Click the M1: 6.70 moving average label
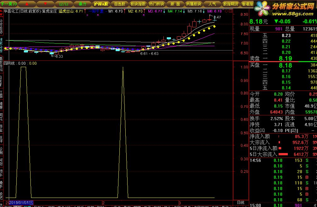This screenshot has width=317, height=207. tap(115, 11)
